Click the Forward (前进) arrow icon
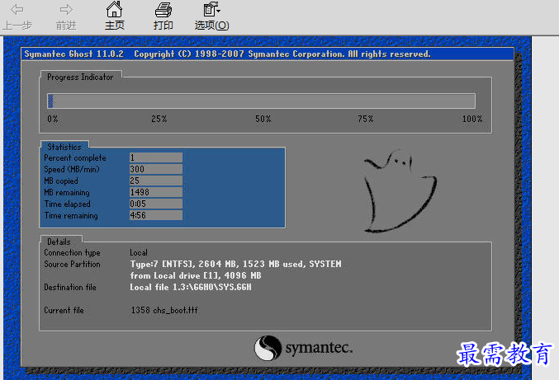559x380 pixels. tap(66, 10)
